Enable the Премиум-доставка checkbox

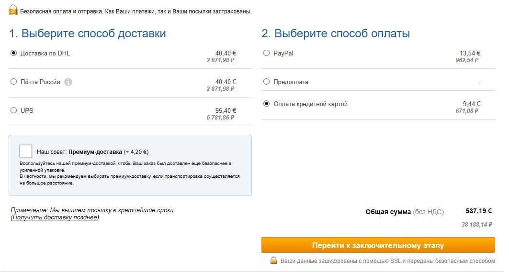(x=26, y=151)
